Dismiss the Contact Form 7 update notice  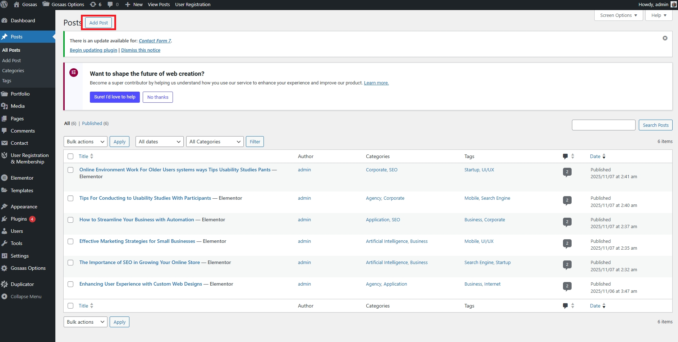665,38
